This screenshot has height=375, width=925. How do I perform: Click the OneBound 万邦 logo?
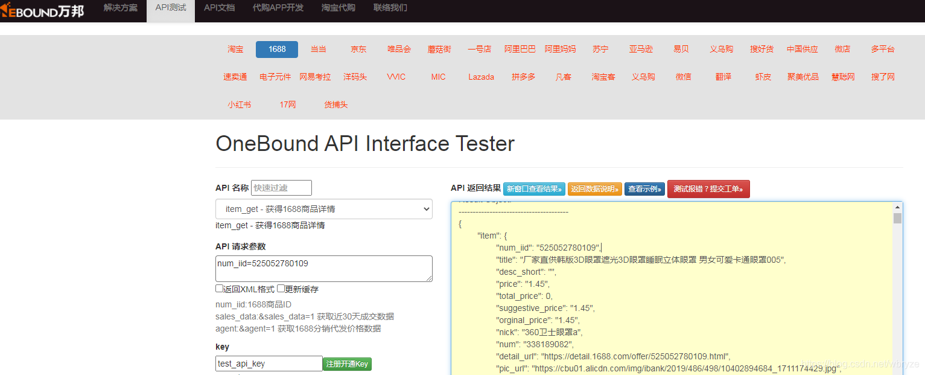[42, 10]
